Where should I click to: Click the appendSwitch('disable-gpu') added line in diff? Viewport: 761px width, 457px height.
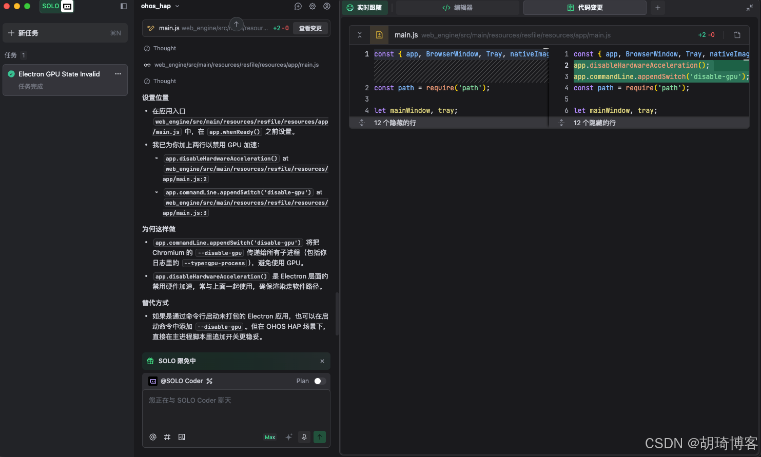661,76
